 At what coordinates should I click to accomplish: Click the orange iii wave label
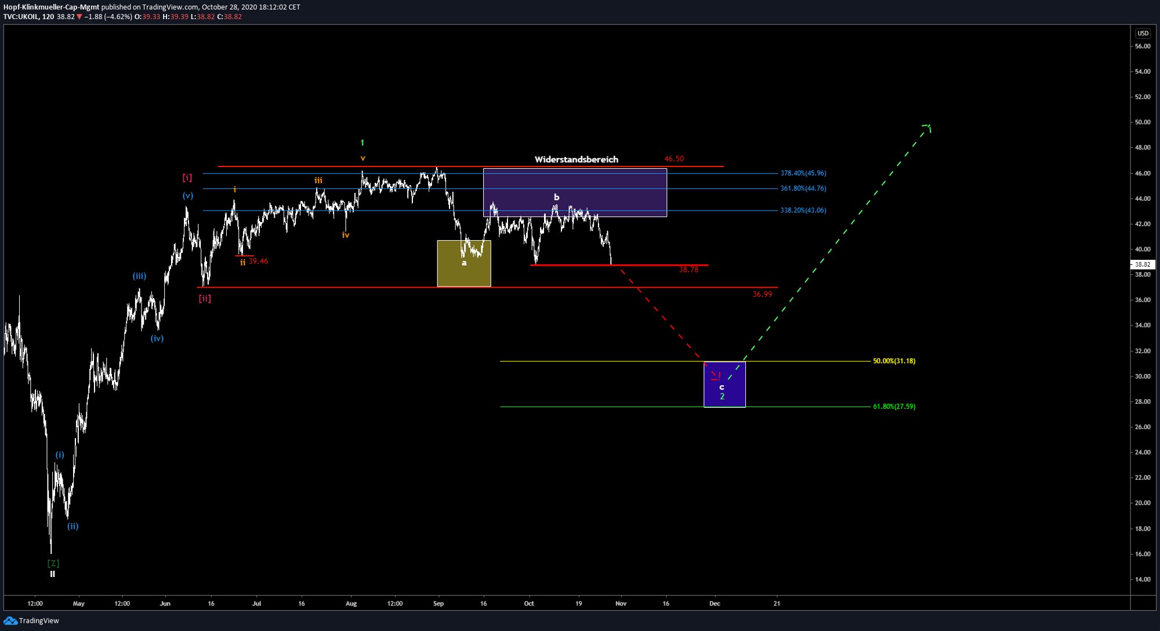(x=318, y=180)
